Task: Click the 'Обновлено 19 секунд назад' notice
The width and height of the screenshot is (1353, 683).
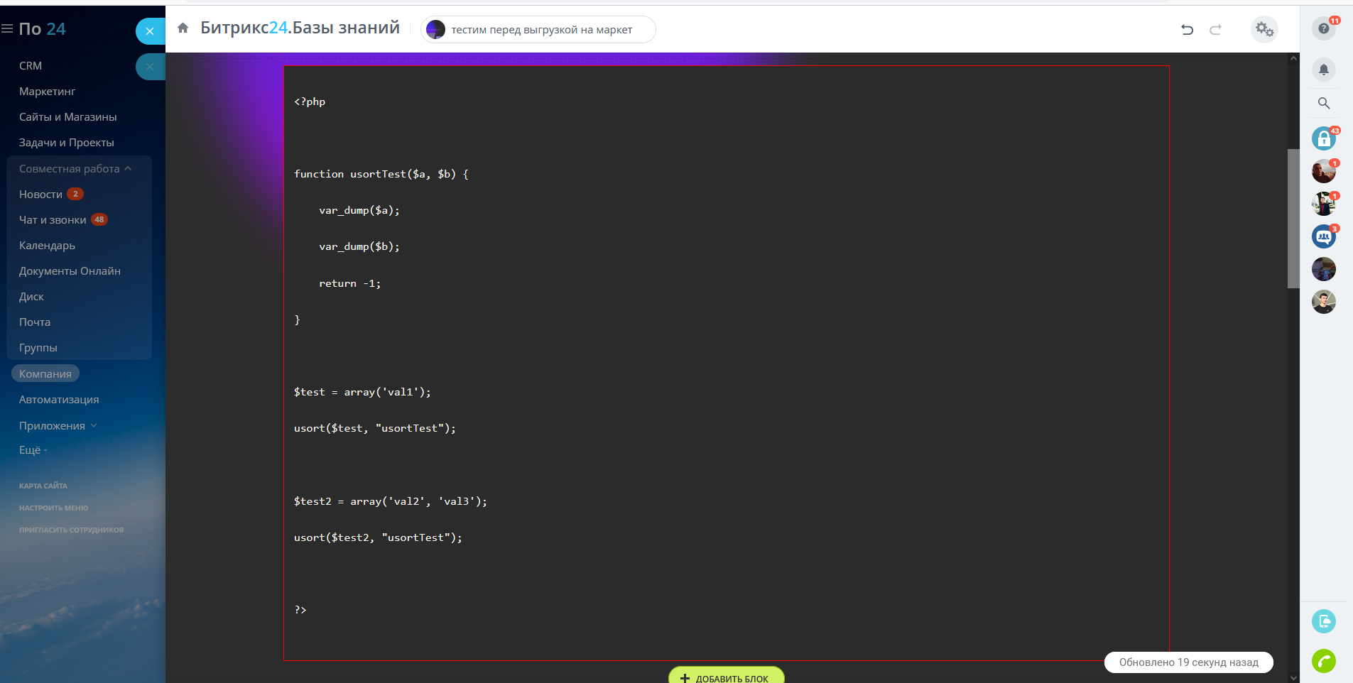Action: [x=1188, y=662]
